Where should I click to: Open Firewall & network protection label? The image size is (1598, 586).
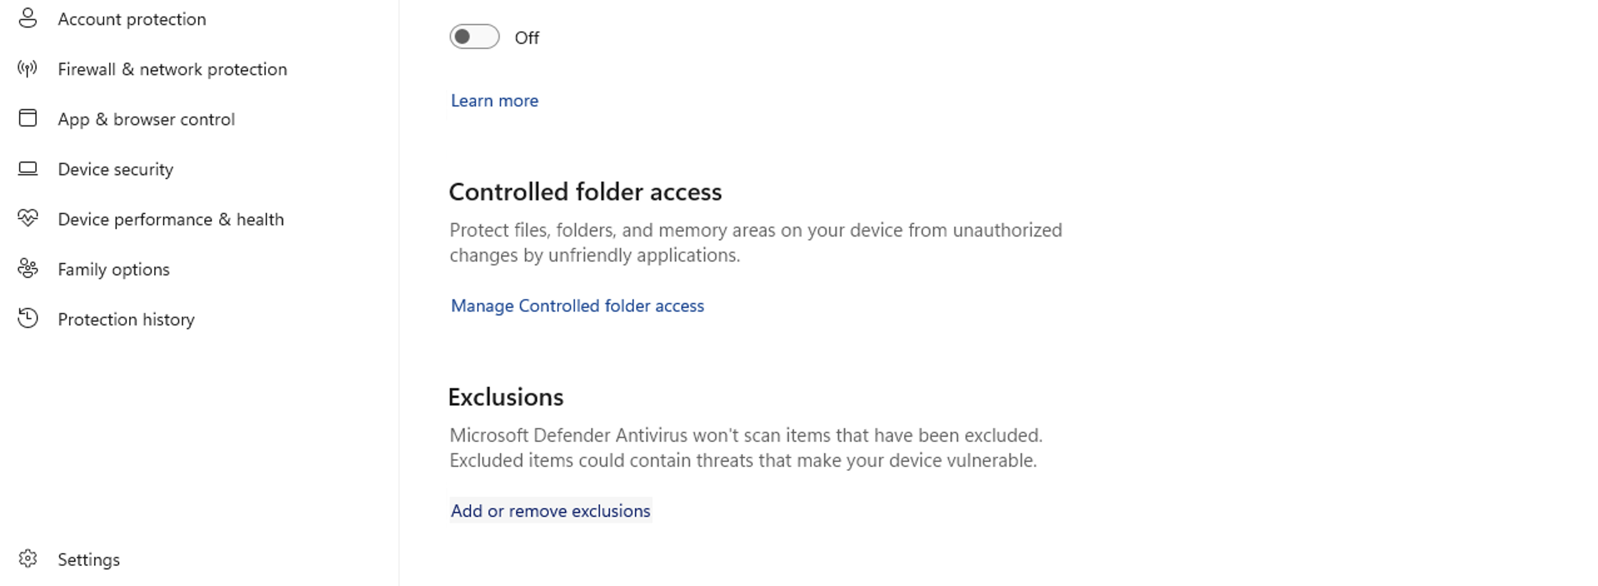pos(172,69)
